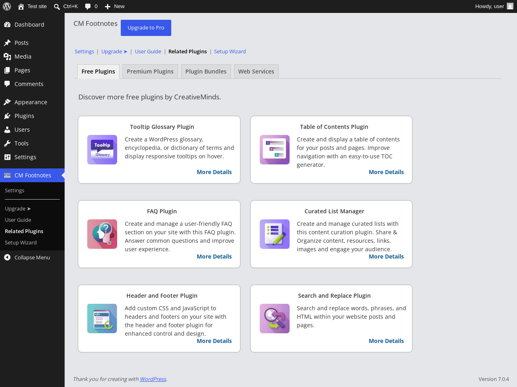Click the FAQ Plugin thumbnail image
The height and width of the screenshot is (387, 517).
(102, 234)
